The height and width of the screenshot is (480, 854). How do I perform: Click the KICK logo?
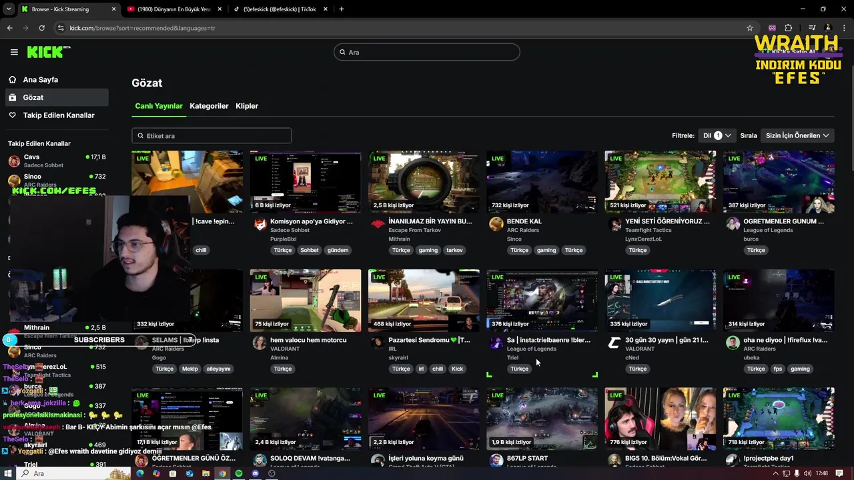tap(48, 52)
